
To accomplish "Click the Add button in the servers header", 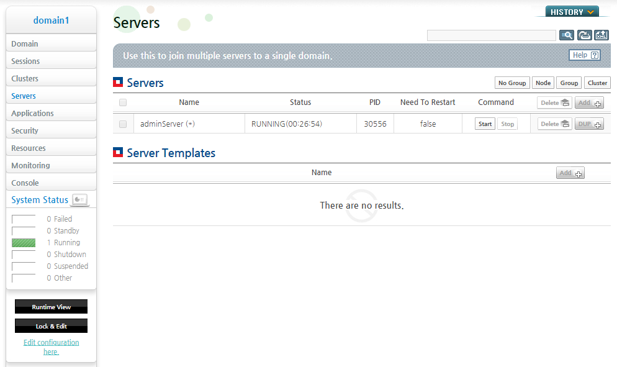I will 589,103.
